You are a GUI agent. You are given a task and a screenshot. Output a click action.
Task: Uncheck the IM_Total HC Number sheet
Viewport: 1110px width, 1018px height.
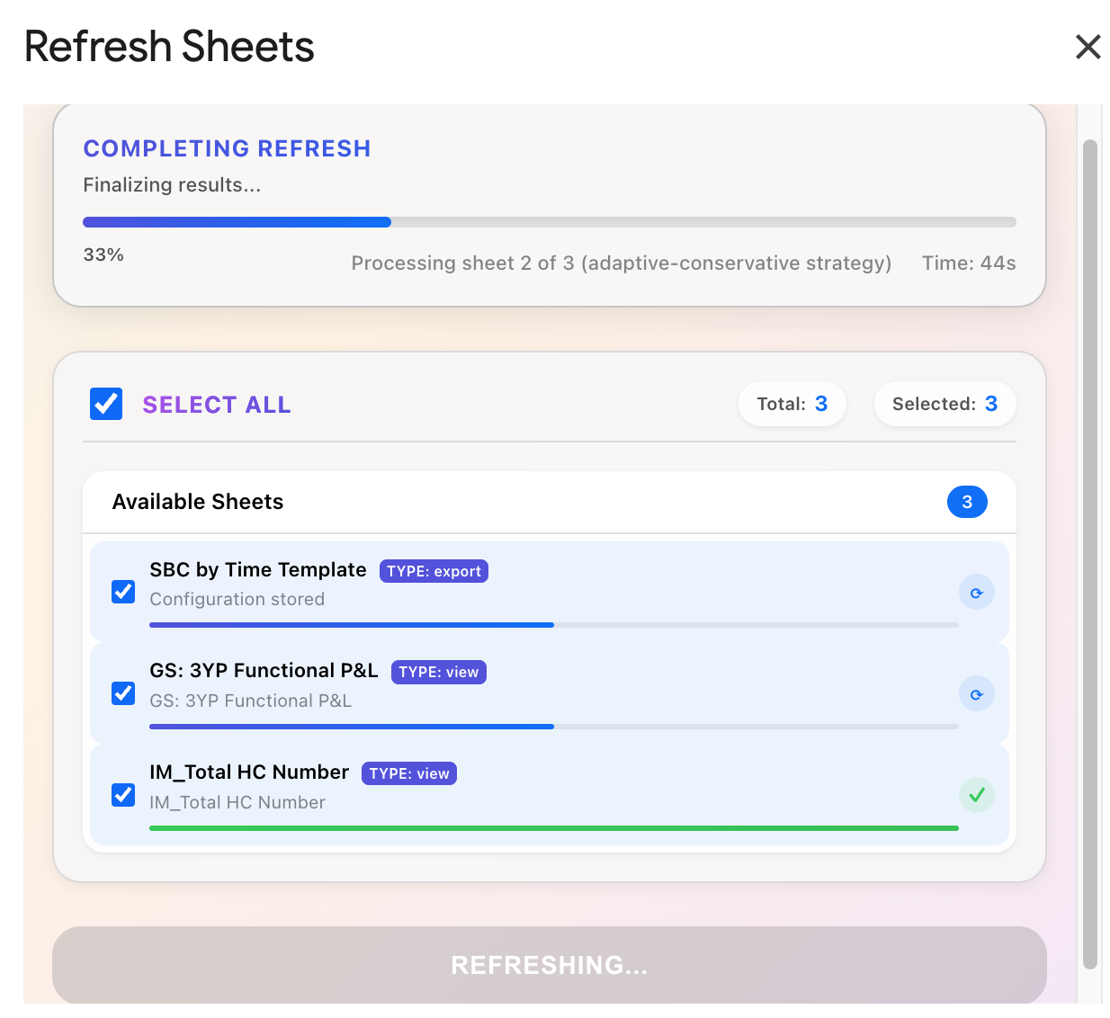coord(123,795)
